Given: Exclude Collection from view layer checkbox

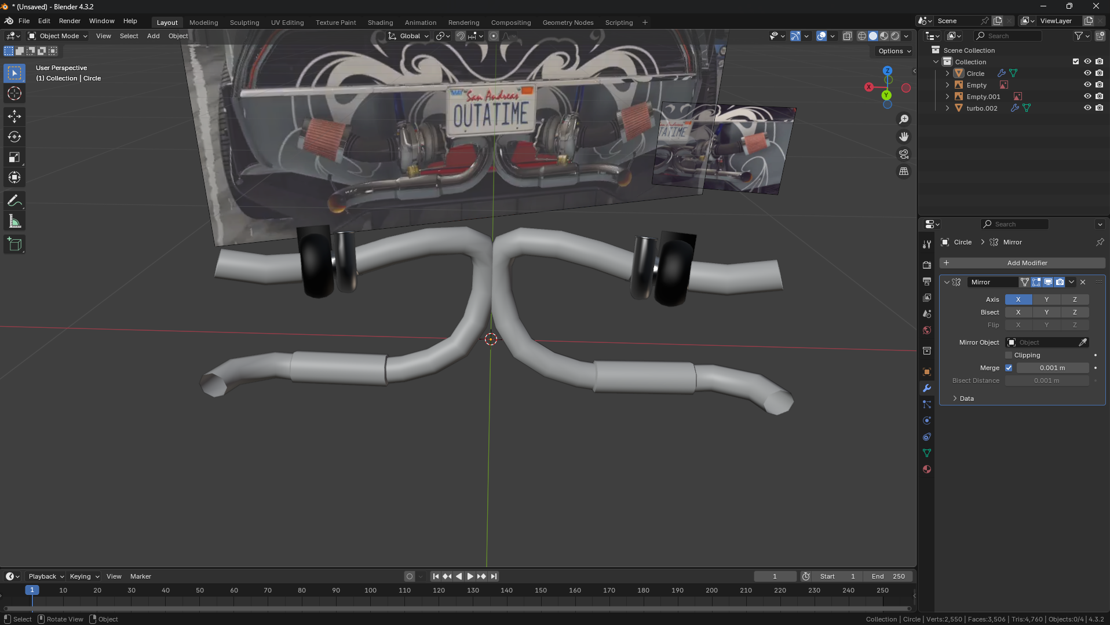Looking at the screenshot, I should [1076, 62].
